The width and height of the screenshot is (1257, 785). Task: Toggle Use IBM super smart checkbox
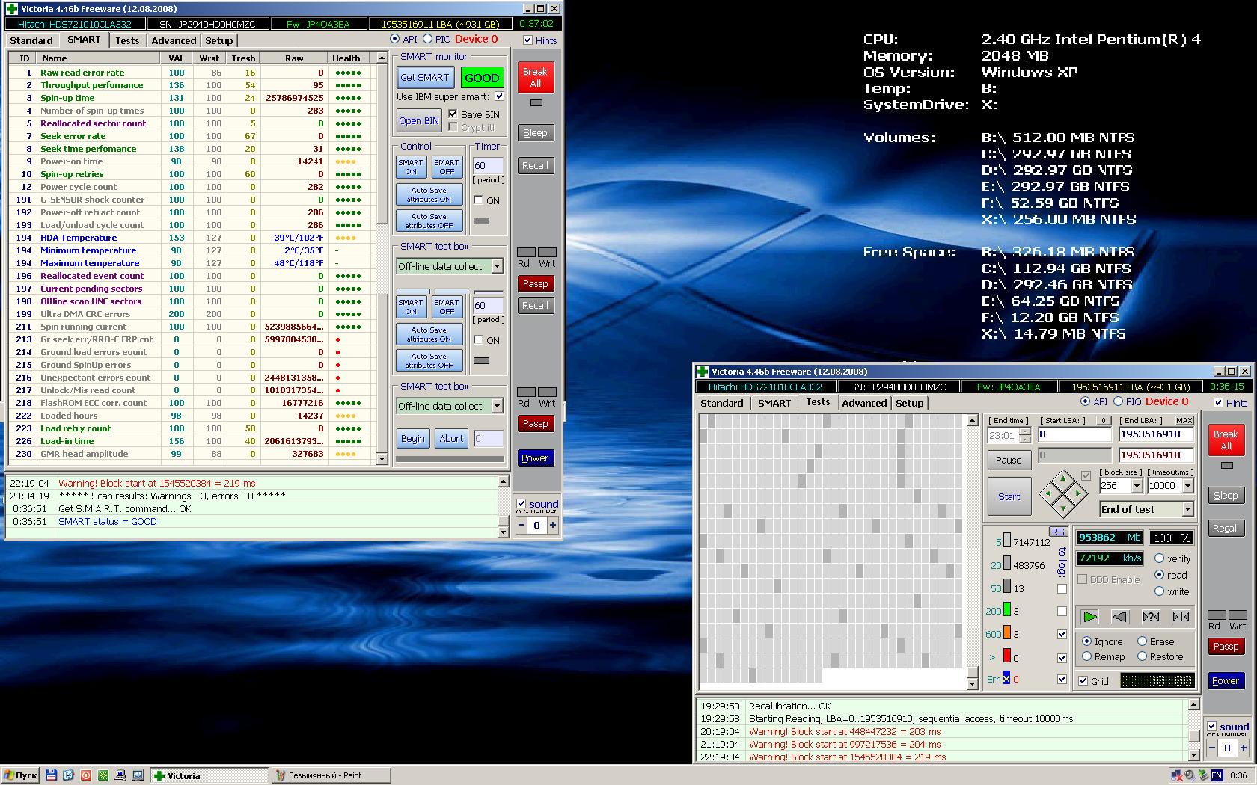coord(499,96)
